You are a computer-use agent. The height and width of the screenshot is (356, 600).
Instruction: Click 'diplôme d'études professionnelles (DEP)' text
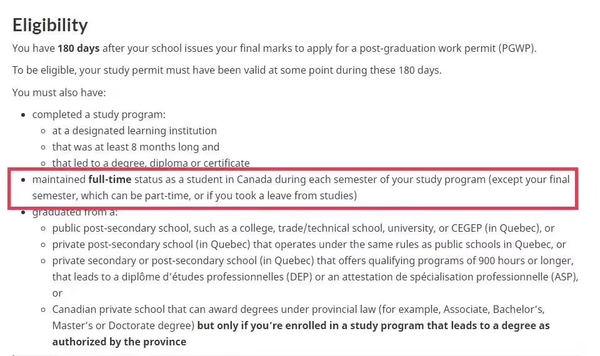click(x=217, y=277)
